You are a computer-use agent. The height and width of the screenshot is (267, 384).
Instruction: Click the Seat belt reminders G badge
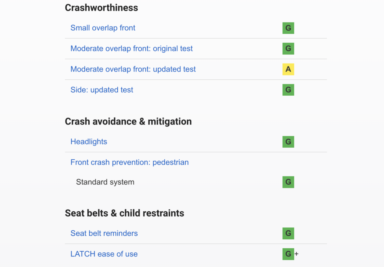click(x=288, y=233)
